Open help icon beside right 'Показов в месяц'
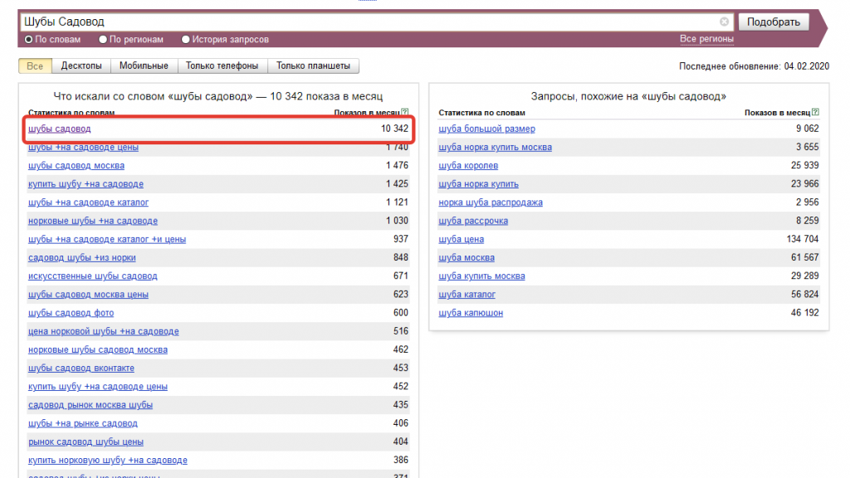 click(815, 112)
